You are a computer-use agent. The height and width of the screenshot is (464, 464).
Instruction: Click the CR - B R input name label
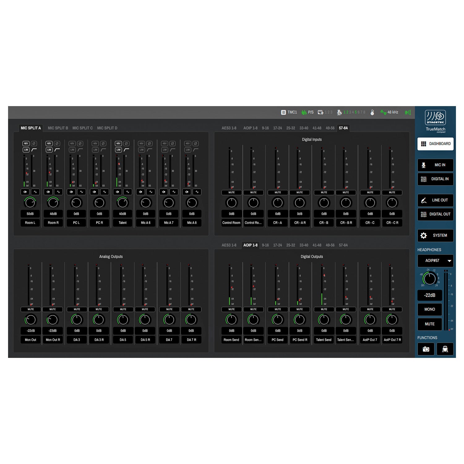pos(346,223)
